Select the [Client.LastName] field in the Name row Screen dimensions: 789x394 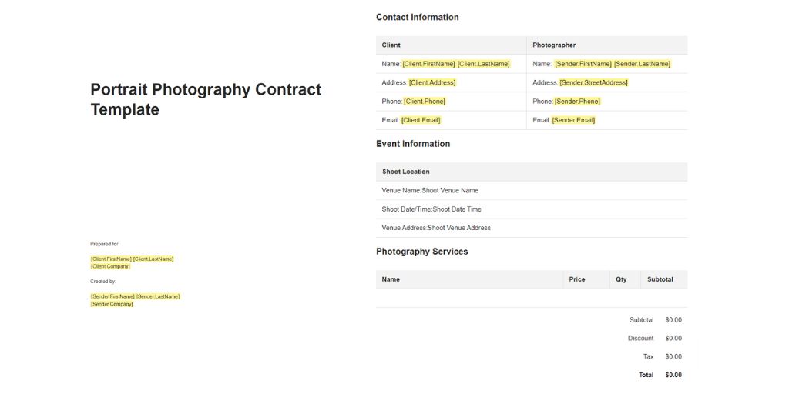pos(483,64)
